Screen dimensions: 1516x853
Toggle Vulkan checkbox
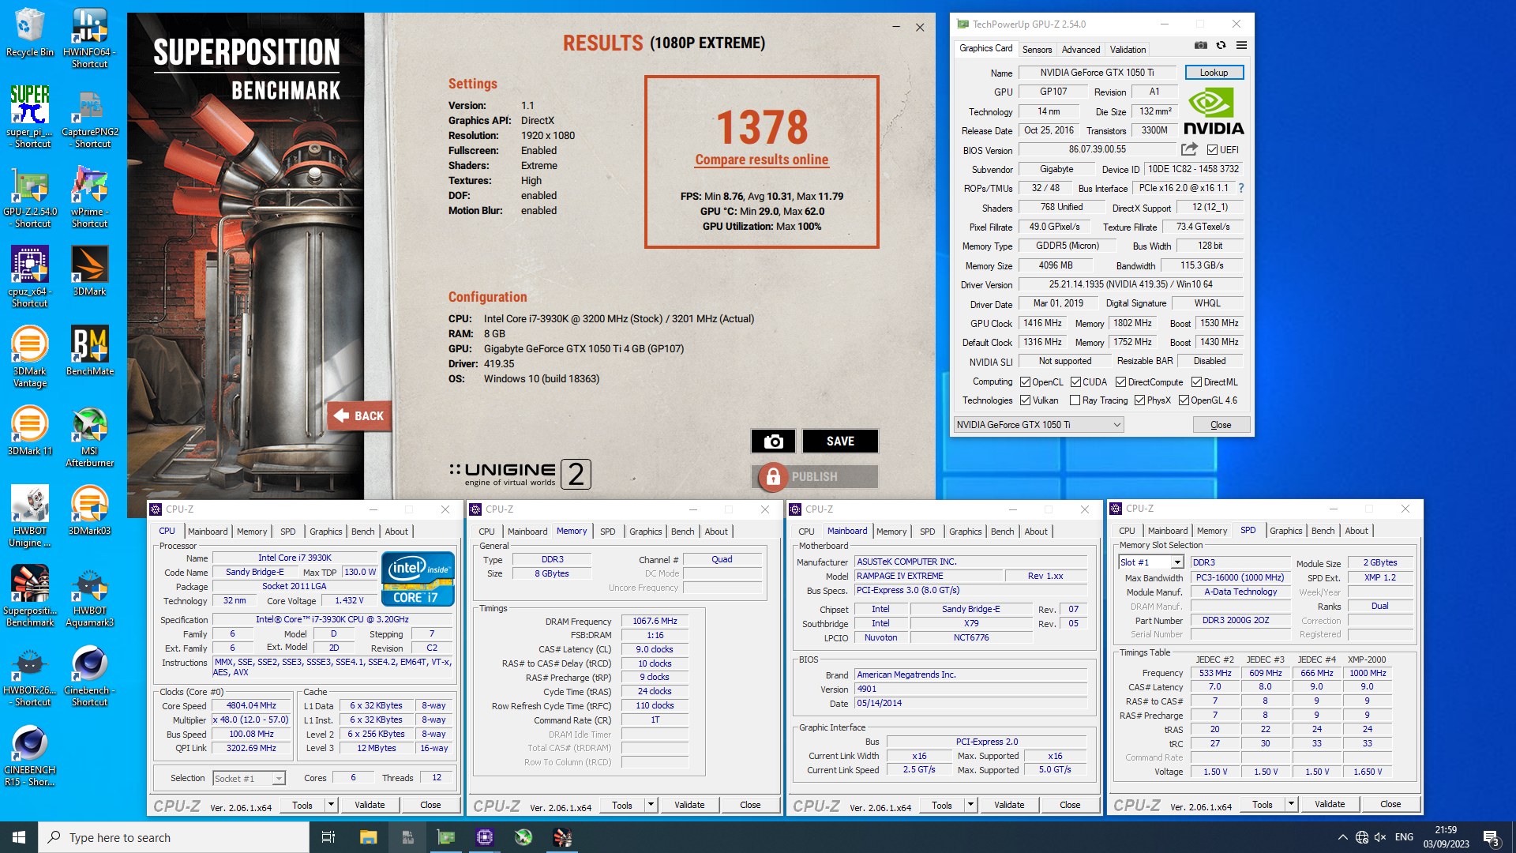(1025, 400)
